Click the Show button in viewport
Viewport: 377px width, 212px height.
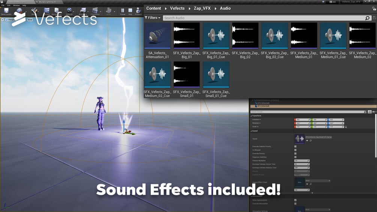coord(30,20)
